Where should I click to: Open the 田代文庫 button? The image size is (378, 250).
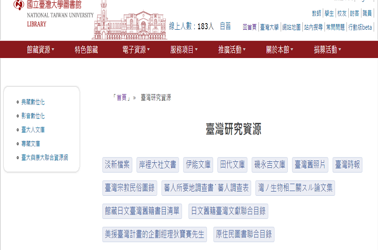232,165
